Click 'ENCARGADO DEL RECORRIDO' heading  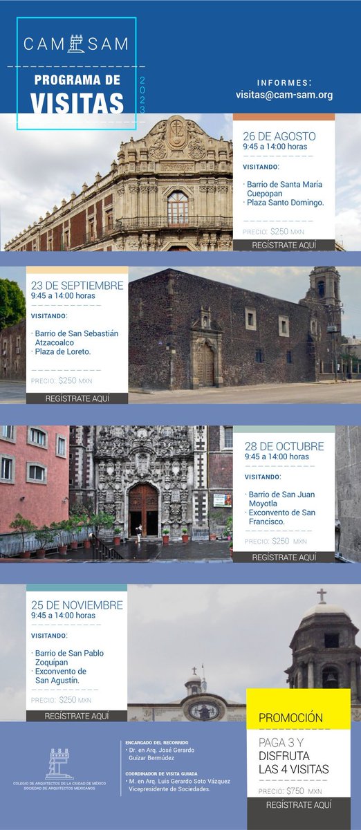coord(156,741)
